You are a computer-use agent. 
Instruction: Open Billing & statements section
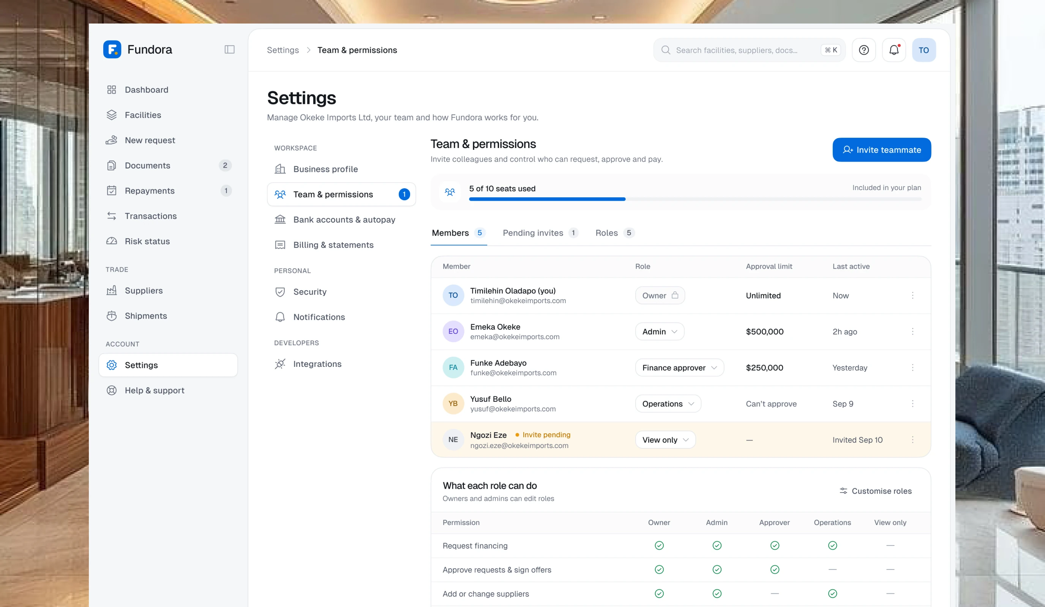click(342, 245)
